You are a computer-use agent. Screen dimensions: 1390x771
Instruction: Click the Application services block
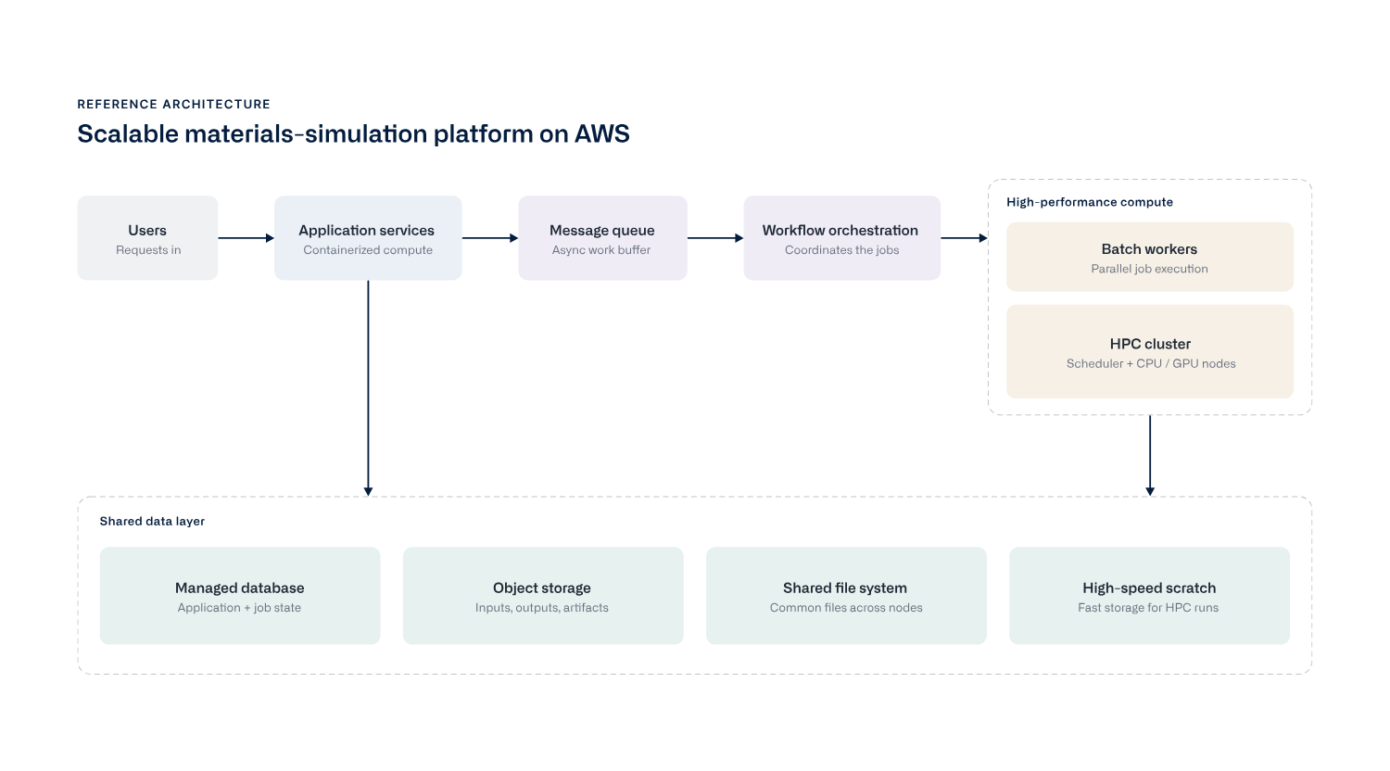pyautogui.click(x=368, y=238)
